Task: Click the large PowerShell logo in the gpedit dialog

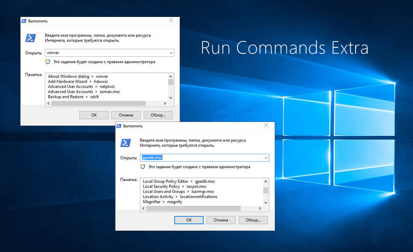Action: pos(125,143)
